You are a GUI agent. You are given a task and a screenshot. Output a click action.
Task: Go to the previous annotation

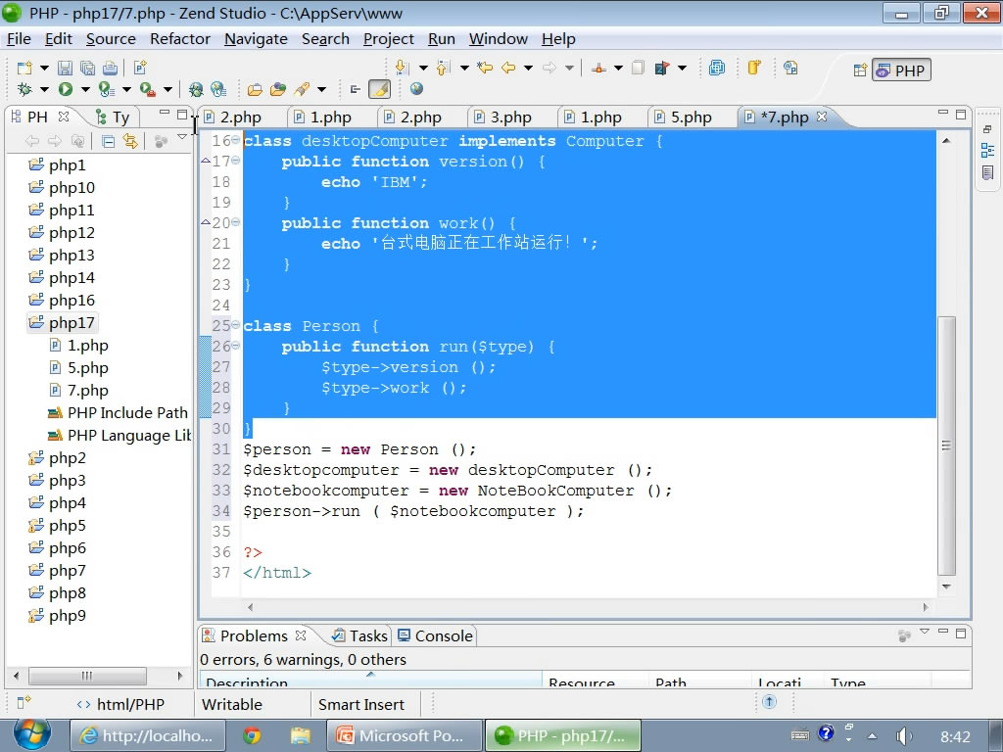point(443,68)
